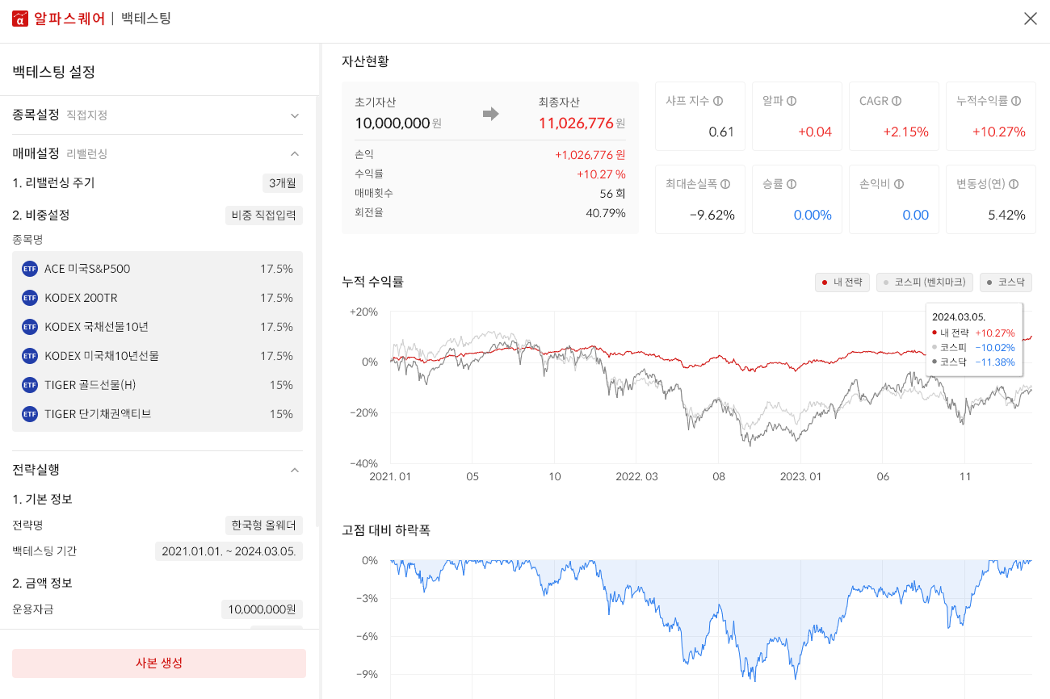Click the ETF icon for TIGER 단기채권액티브
Screen dimensions: 1050x699
tap(30, 414)
